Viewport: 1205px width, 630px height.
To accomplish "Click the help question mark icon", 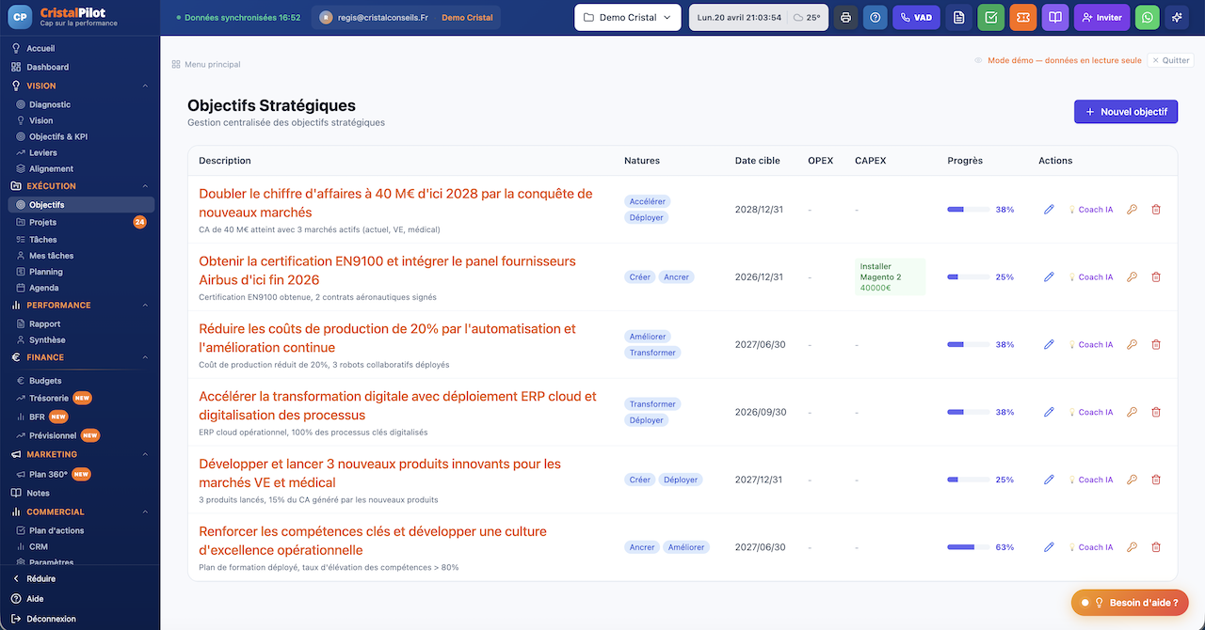I will coord(875,18).
